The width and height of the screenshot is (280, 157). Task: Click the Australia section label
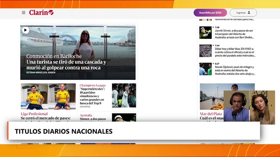(x=86, y=115)
